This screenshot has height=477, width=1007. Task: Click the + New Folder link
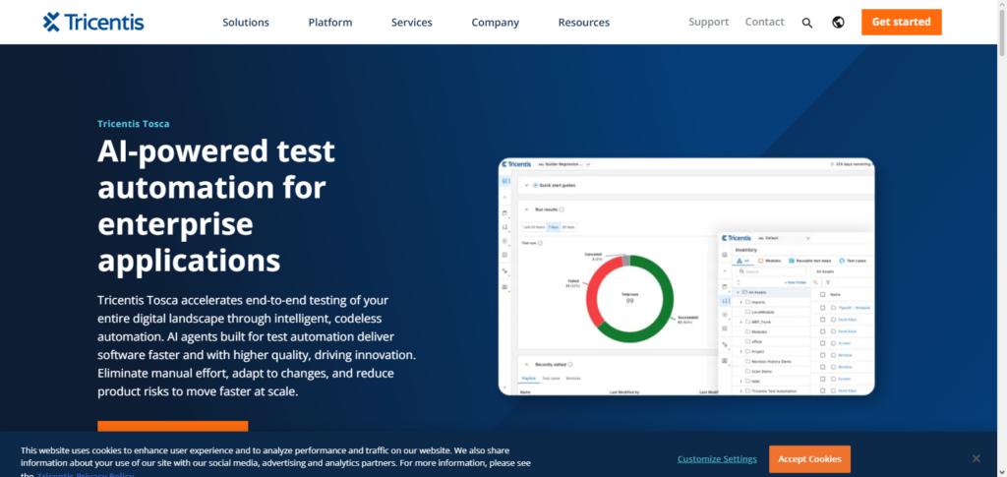795,282
